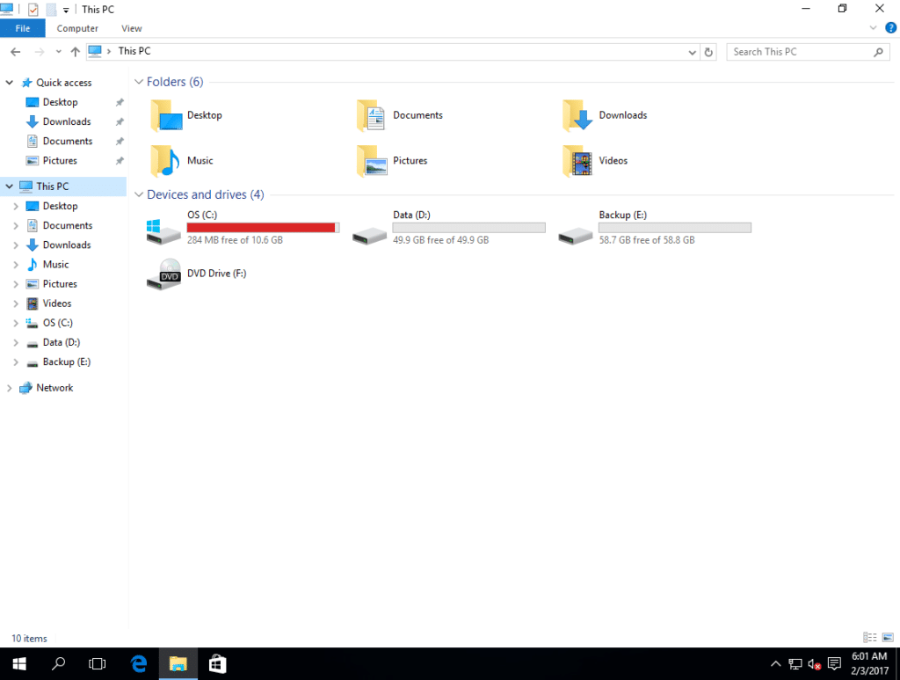Collapse the Devices and drives group
Viewport: 900px width, 680px height.
[x=138, y=194]
